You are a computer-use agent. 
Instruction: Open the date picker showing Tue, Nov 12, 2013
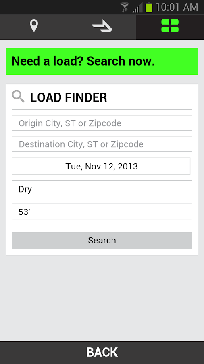[x=101, y=166]
